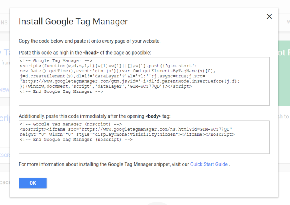Open the Quick Start Guide link
The width and height of the screenshot is (290, 205).
pos(209,164)
